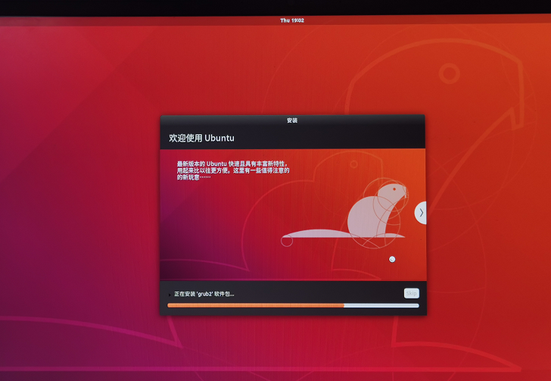The height and width of the screenshot is (381, 551).
Task: Select the '欢迎使用 Ubuntu' heading
Action: click(x=201, y=138)
